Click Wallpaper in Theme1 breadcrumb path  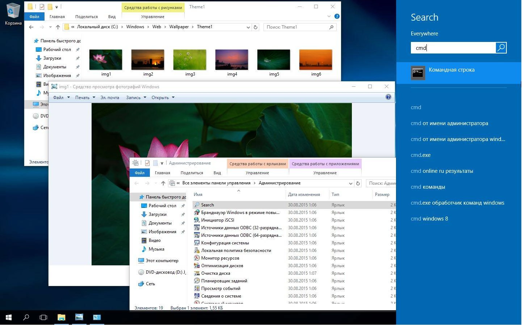(179, 27)
